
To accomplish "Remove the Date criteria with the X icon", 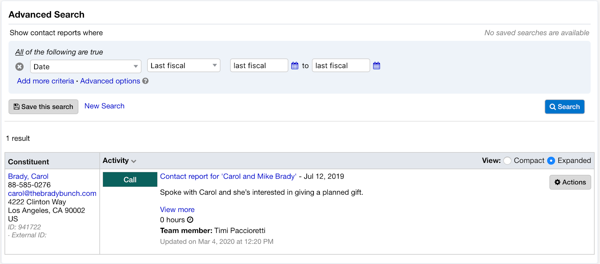I will (19, 67).
